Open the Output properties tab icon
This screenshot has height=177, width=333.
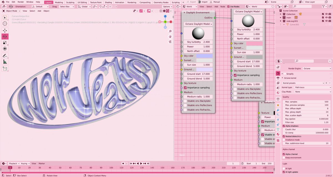coord(278,78)
